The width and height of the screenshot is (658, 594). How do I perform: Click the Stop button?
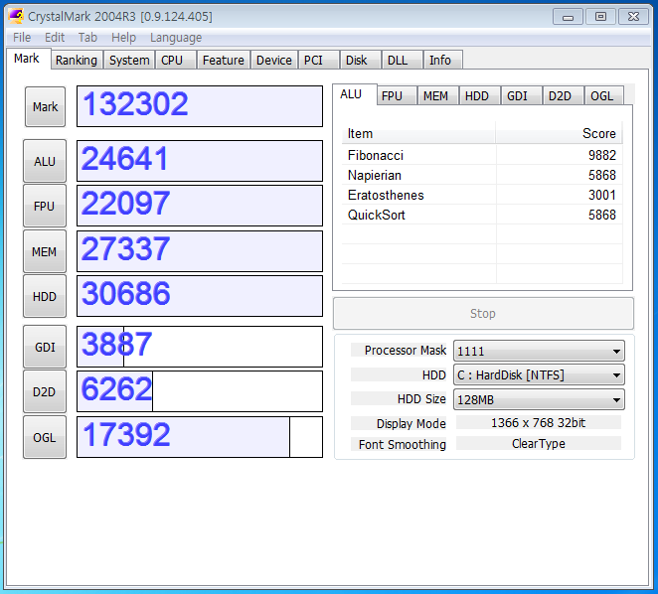point(483,313)
